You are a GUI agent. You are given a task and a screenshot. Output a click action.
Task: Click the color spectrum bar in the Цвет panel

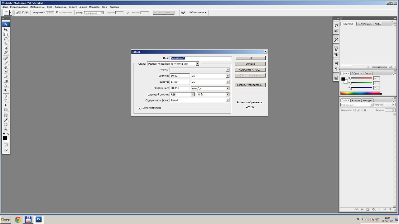tap(360, 93)
